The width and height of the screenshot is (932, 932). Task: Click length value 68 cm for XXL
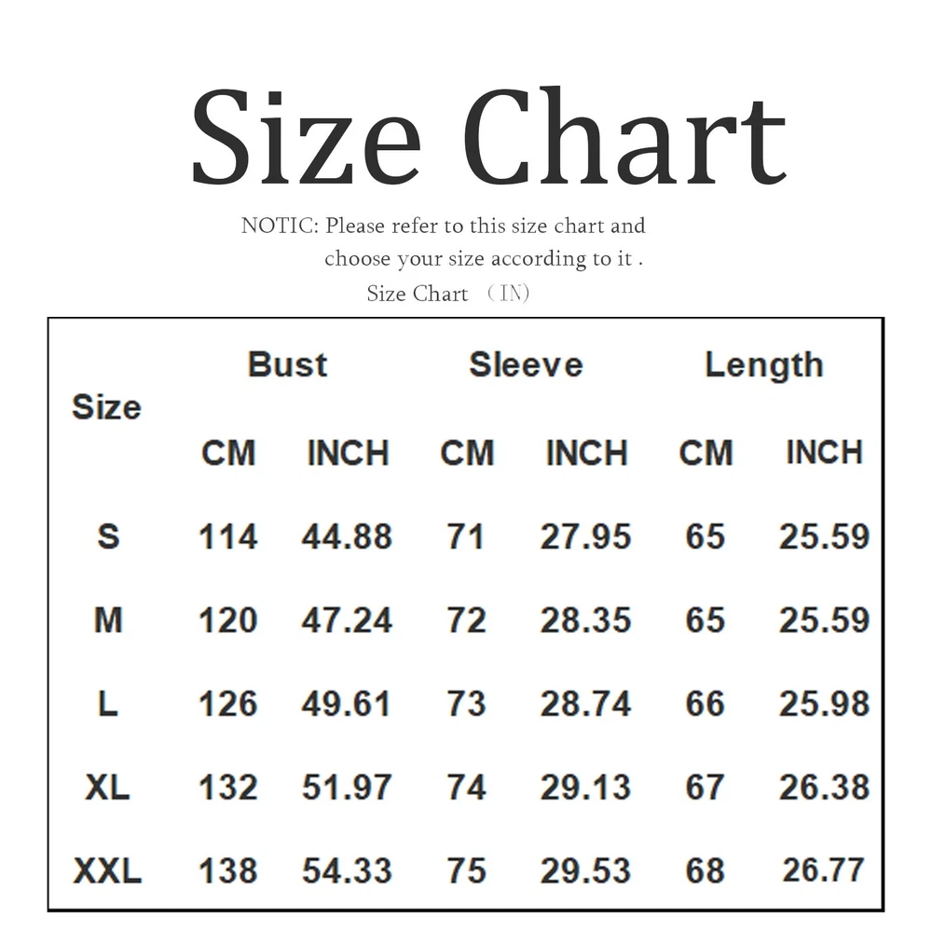tap(705, 870)
